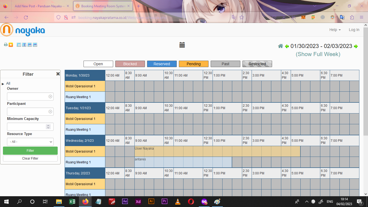Select the standard schedule grid view icon
The height and width of the screenshot is (207, 368).
click(19, 45)
